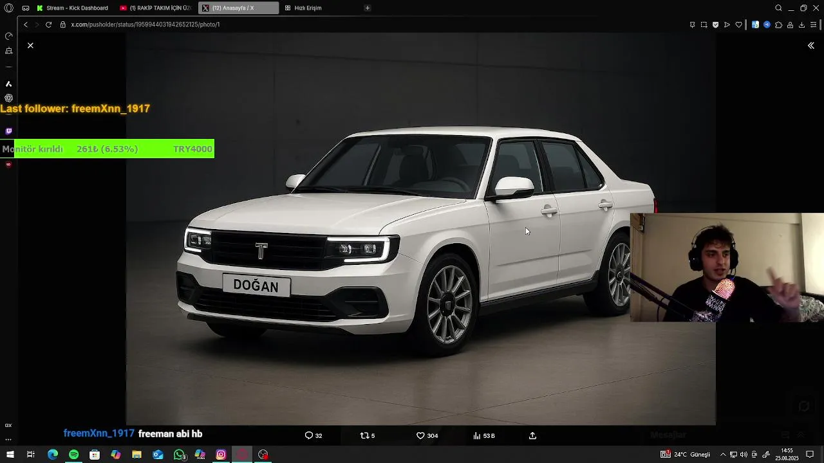Open the profile stamp icon

[790, 24]
